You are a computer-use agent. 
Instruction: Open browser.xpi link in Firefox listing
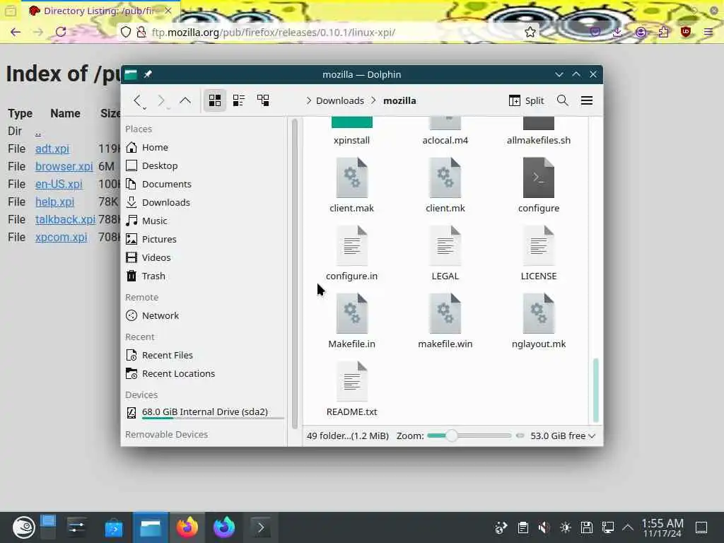point(64,166)
